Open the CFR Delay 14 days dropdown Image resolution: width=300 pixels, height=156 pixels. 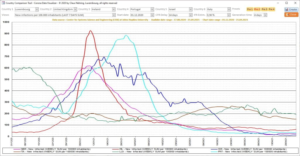[x=190, y=15]
